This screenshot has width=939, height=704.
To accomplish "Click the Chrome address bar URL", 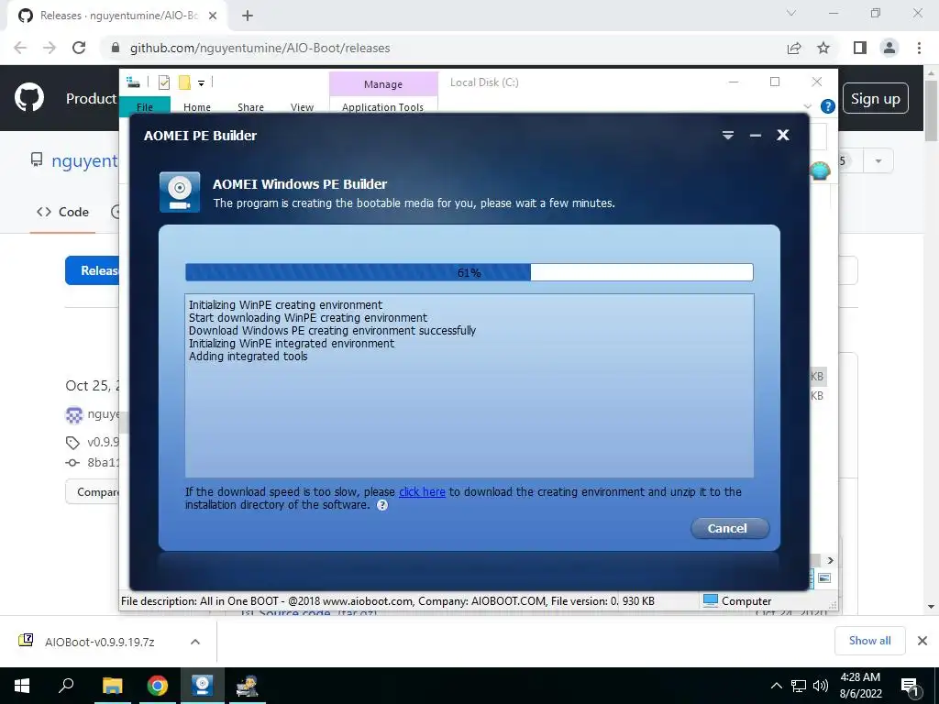I will 260,48.
